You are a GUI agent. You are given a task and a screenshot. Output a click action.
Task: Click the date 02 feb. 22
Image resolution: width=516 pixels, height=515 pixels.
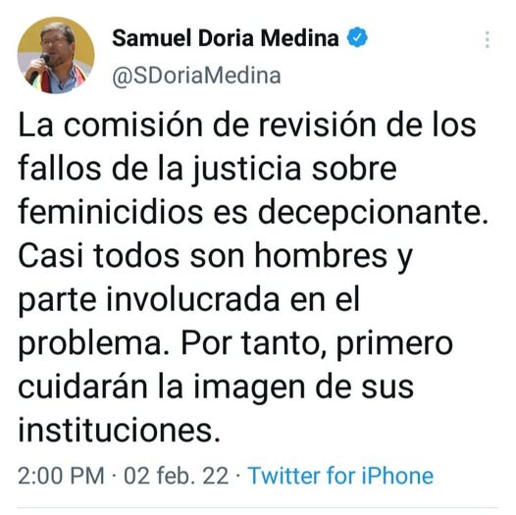pyautogui.click(x=176, y=476)
